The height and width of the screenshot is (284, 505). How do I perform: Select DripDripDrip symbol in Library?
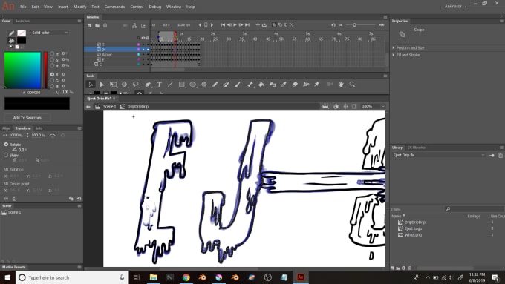(415, 222)
